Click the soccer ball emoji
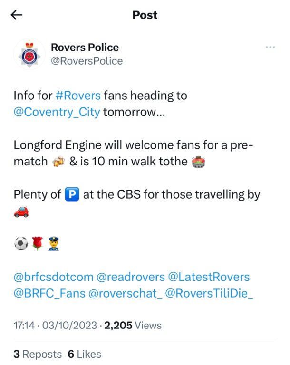 coord(21,243)
